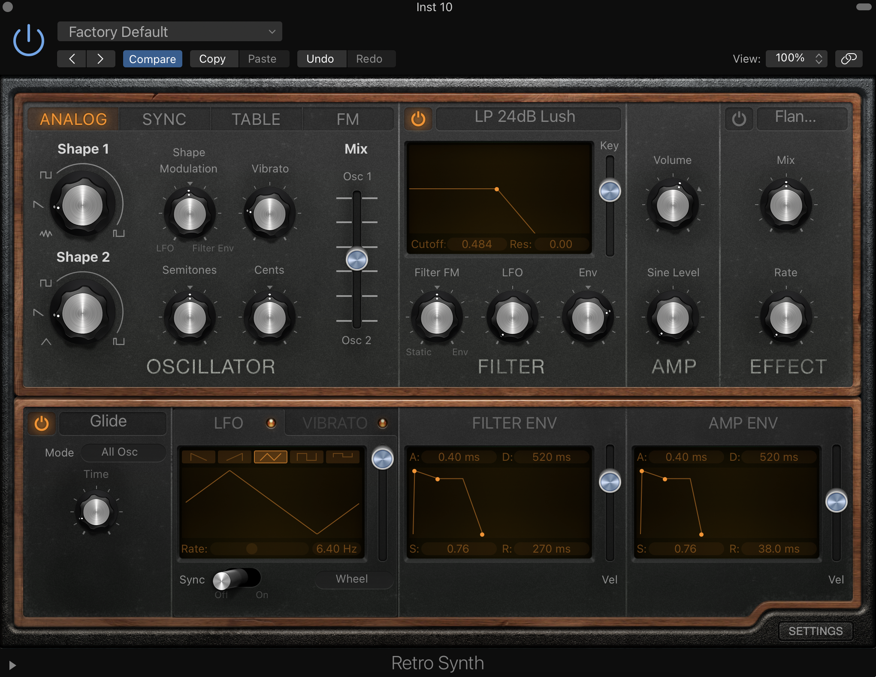Viewport: 876px width, 677px height.
Task: Select the sawtooth down LFO waveform
Action: tap(198, 457)
